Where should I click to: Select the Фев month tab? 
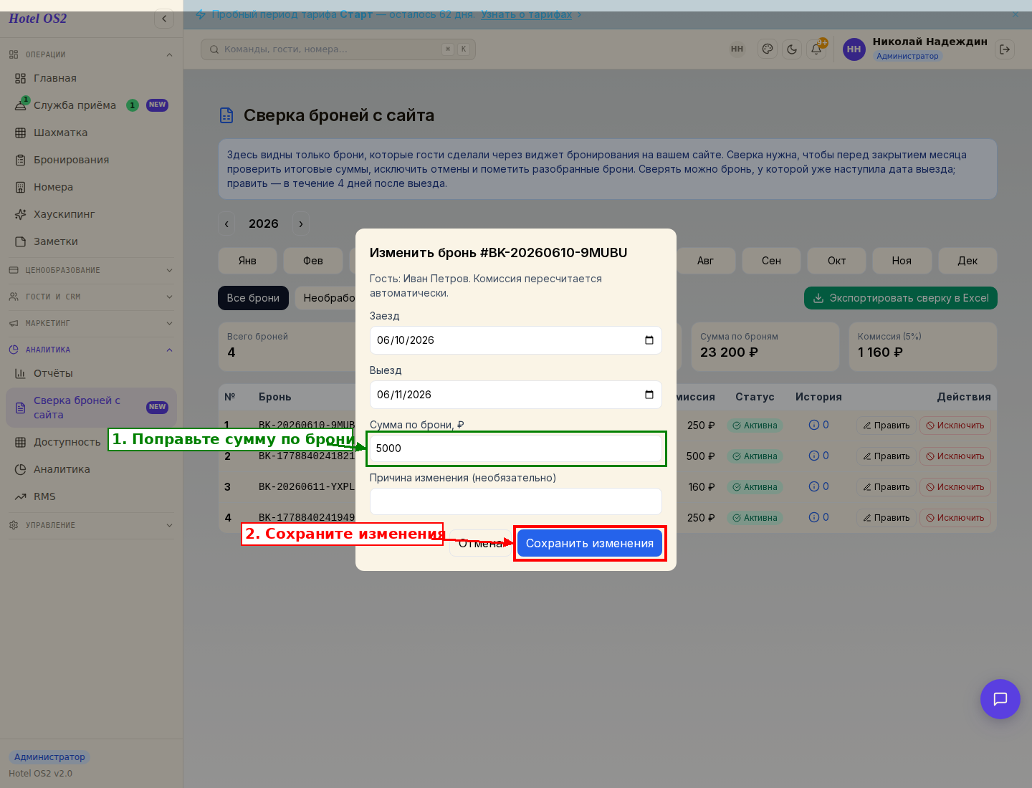(x=313, y=261)
